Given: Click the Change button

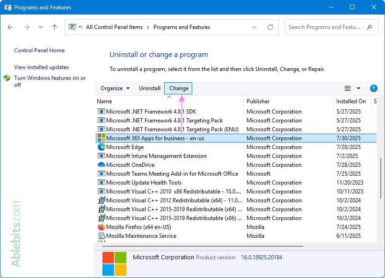Looking at the screenshot, I should 178,88.
